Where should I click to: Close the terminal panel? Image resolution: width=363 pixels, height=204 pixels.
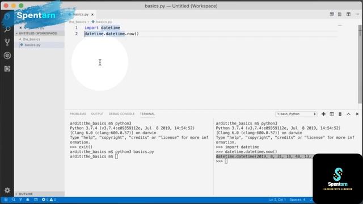coord(357,114)
